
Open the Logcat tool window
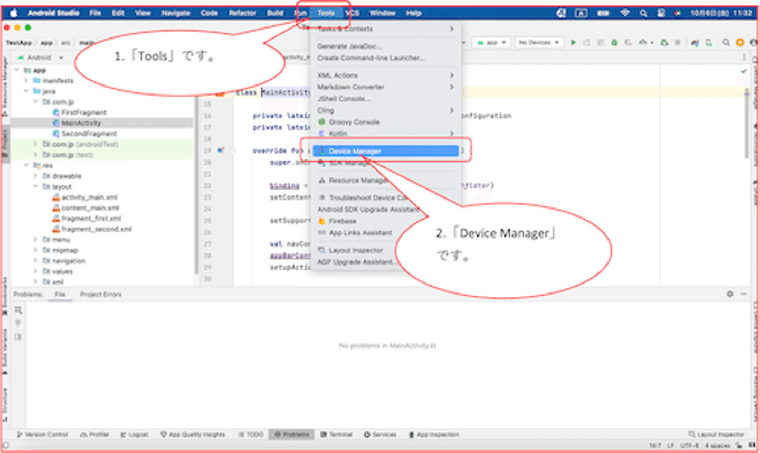tap(135, 435)
